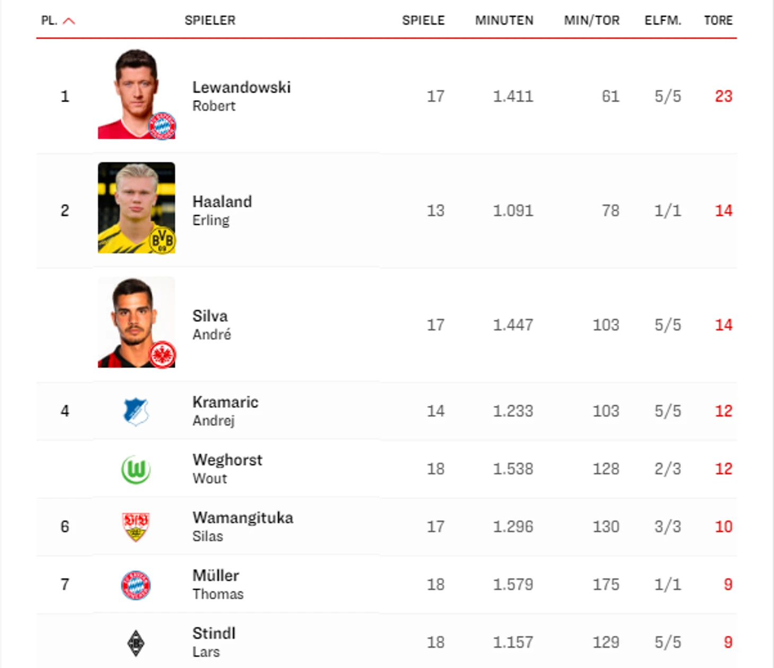Click the VfB Stuttgart crest beside Wamangituka
This screenshot has height=668, width=774.
point(136,527)
